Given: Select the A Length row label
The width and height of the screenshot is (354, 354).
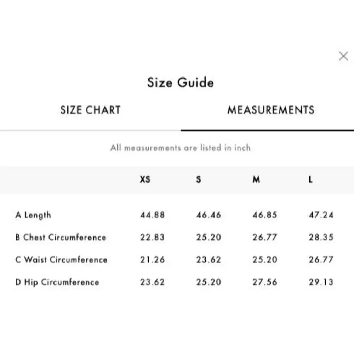Looking at the screenshot, I should point(33,215).
